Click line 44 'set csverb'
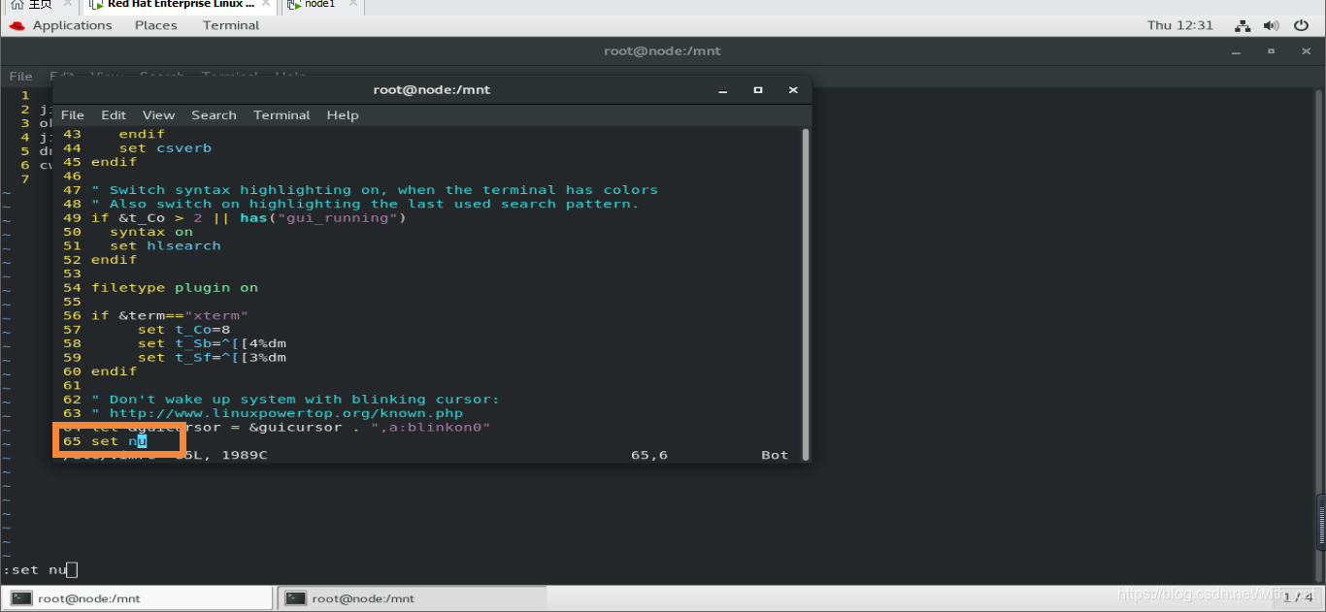The image size is (1326, 612). [165, 148]
